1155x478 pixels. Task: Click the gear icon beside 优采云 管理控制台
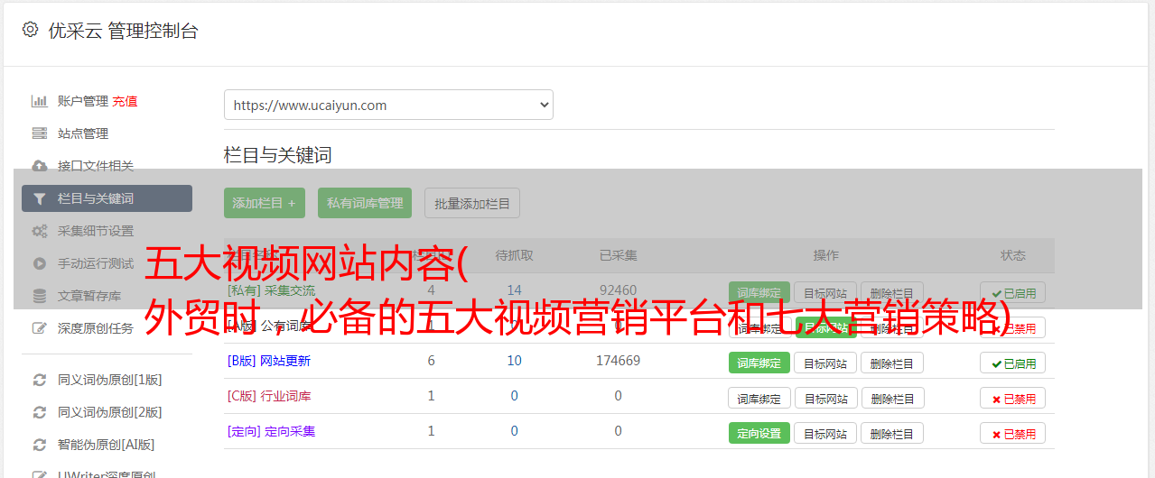pos(30,30)
